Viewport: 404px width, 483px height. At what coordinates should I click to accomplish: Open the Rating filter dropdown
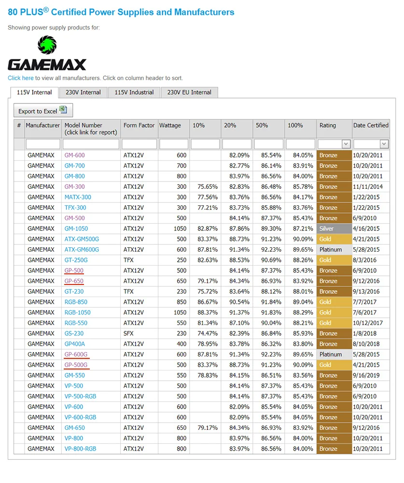click(x=346, y=144)
